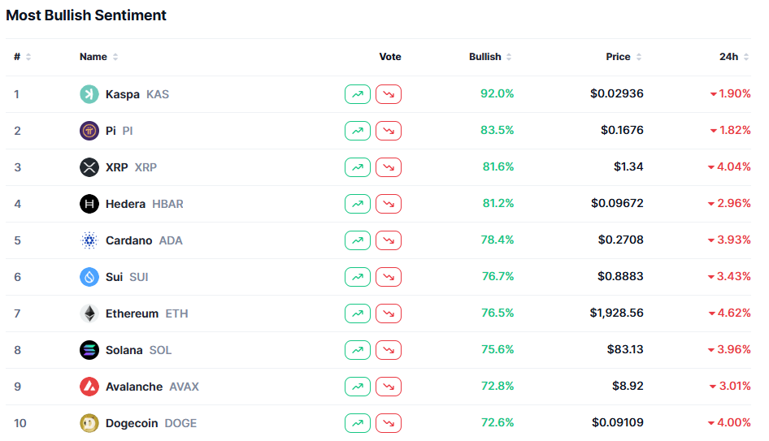Vote bullish on Kaspa

click(x=358, y=94)
